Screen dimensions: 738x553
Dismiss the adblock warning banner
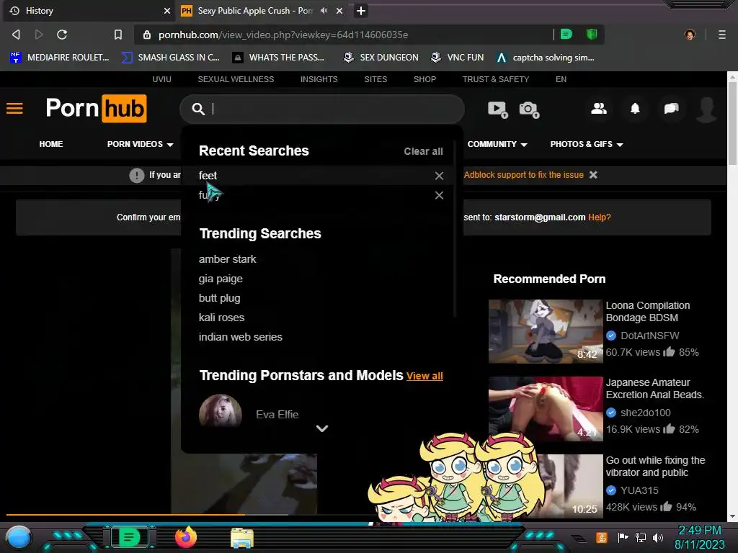pos(594,175)
